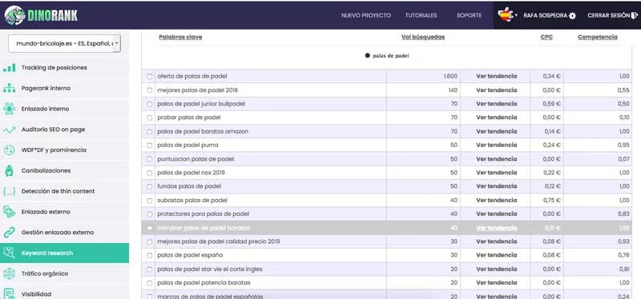Click the Keyword research icon
The width and height of the screenshot is (641, 299).
tap(9, 253)
